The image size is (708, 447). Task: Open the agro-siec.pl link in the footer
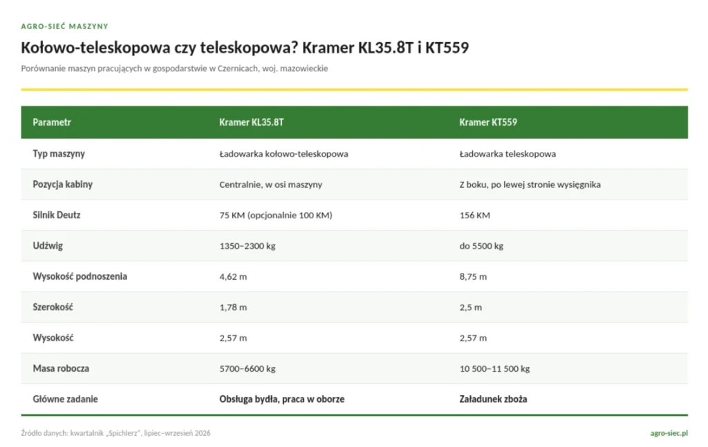coord(669,433)
